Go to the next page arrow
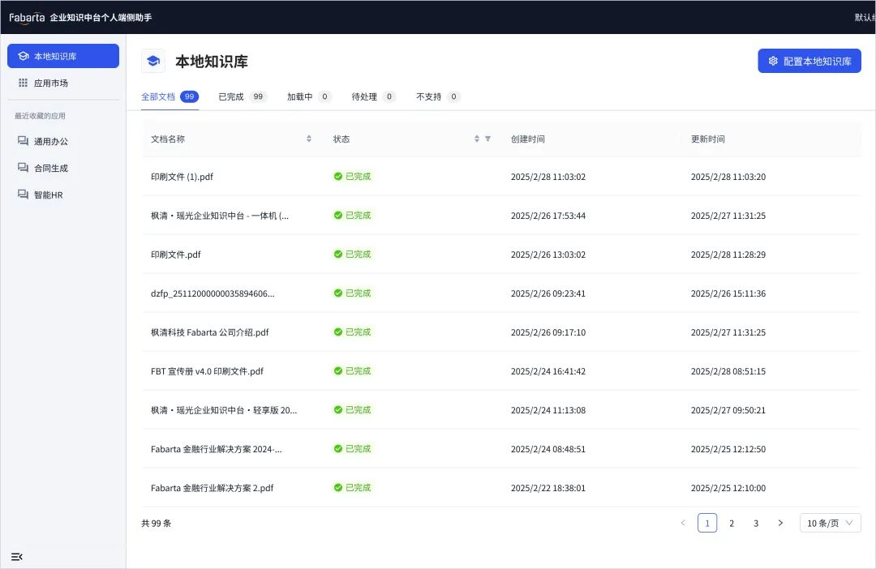This screenshot has width=876, height=569. (780, 524)
